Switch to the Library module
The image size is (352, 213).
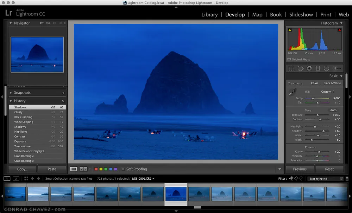coord(209,14)
